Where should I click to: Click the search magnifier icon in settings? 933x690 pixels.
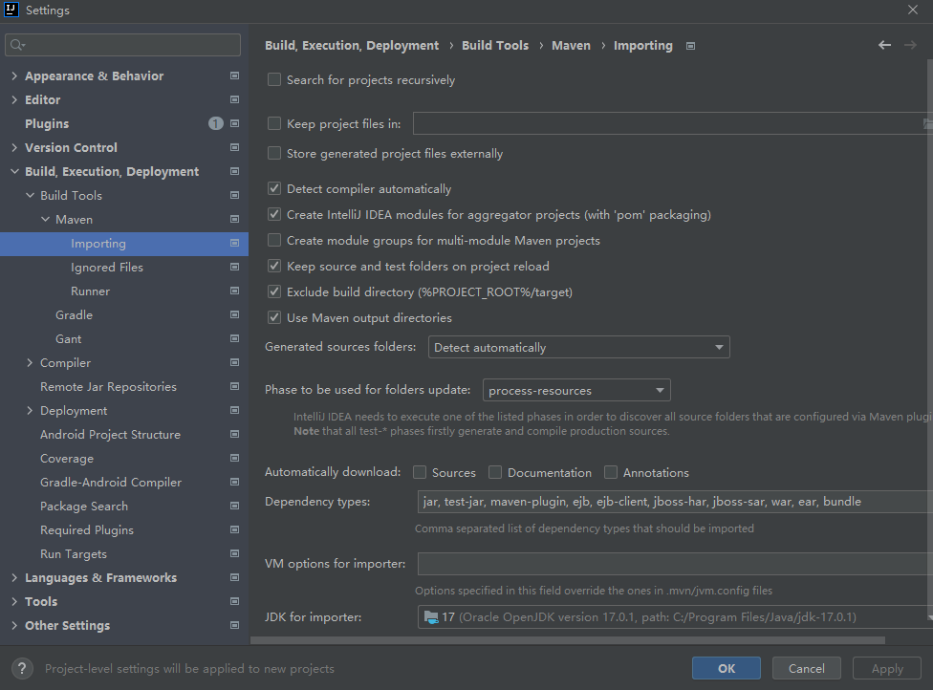(x=17, y=45)
